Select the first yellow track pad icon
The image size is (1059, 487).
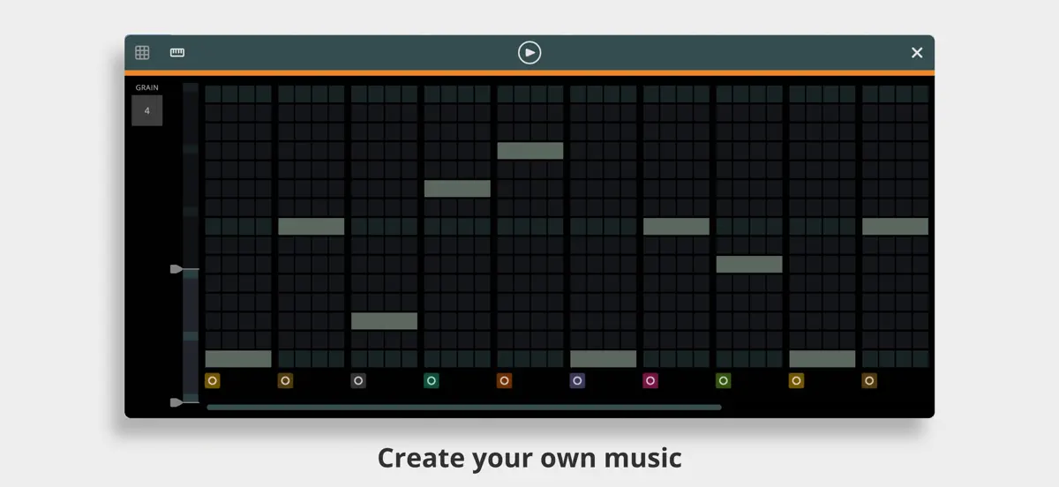pos(212,381)
